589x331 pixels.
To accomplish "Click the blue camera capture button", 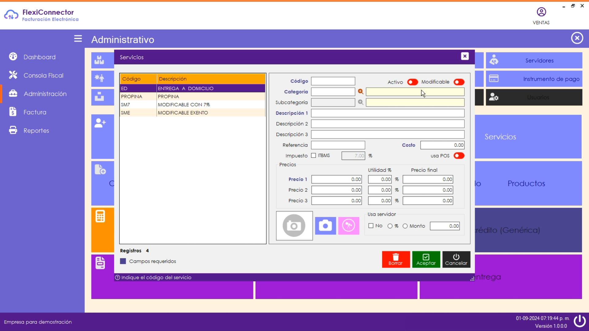I will 325,226.
